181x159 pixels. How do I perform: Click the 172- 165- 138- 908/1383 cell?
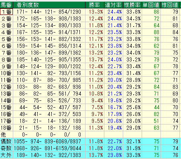tap(49, 18)
